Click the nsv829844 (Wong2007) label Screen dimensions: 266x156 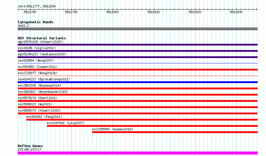pyautogui.click(x=36, y=60)
